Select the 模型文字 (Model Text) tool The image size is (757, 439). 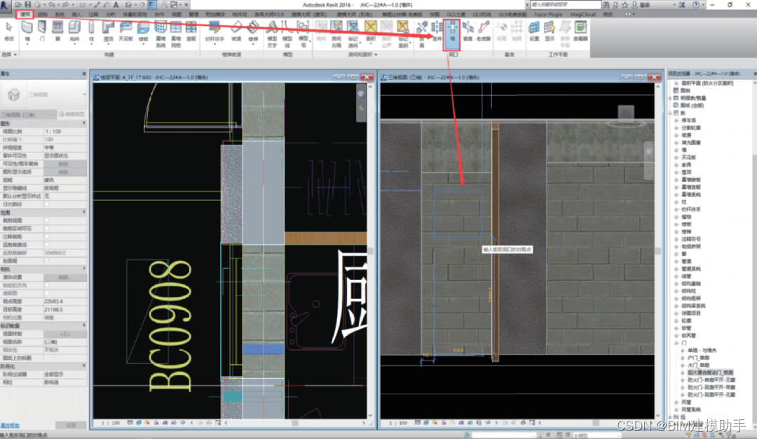(x=272, y=34)
